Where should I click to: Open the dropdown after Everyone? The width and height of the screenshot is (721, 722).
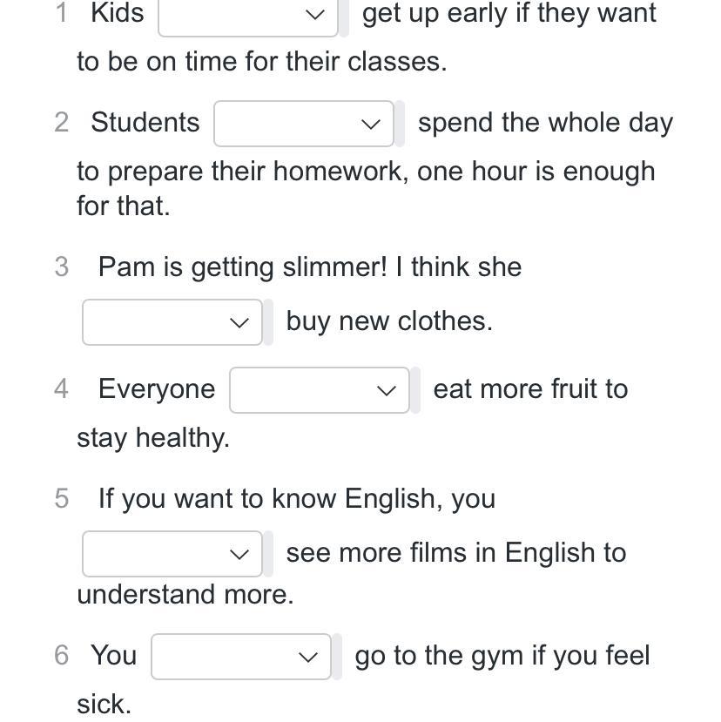point(320,390)
